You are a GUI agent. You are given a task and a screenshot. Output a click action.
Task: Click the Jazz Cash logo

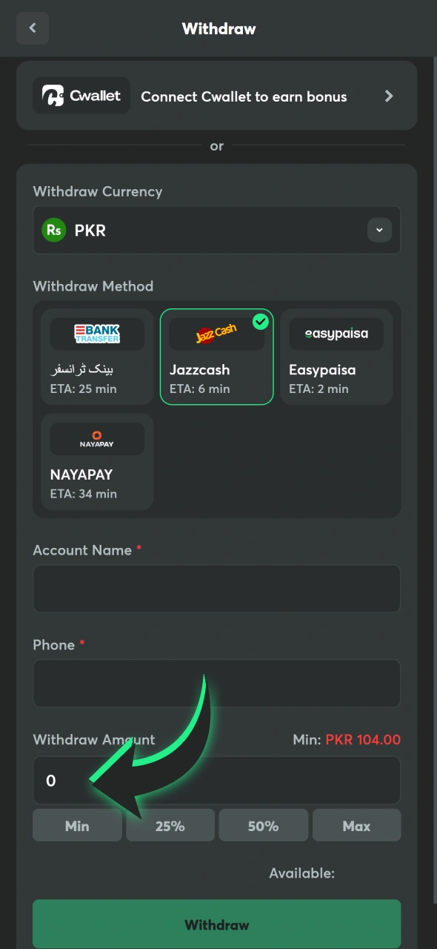[216, 333]
